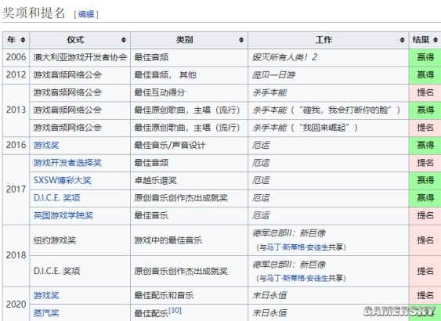
Task: Open the 英国游戏学院奖 link
Action: pos(63,215)
